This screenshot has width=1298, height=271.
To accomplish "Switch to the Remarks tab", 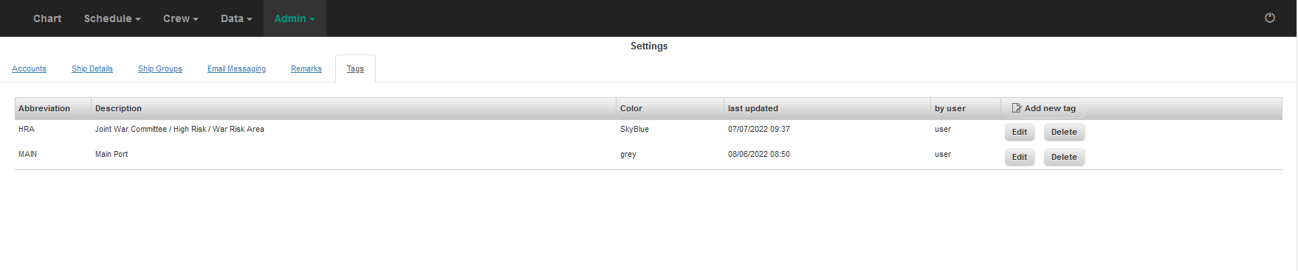I will (306, 68).
